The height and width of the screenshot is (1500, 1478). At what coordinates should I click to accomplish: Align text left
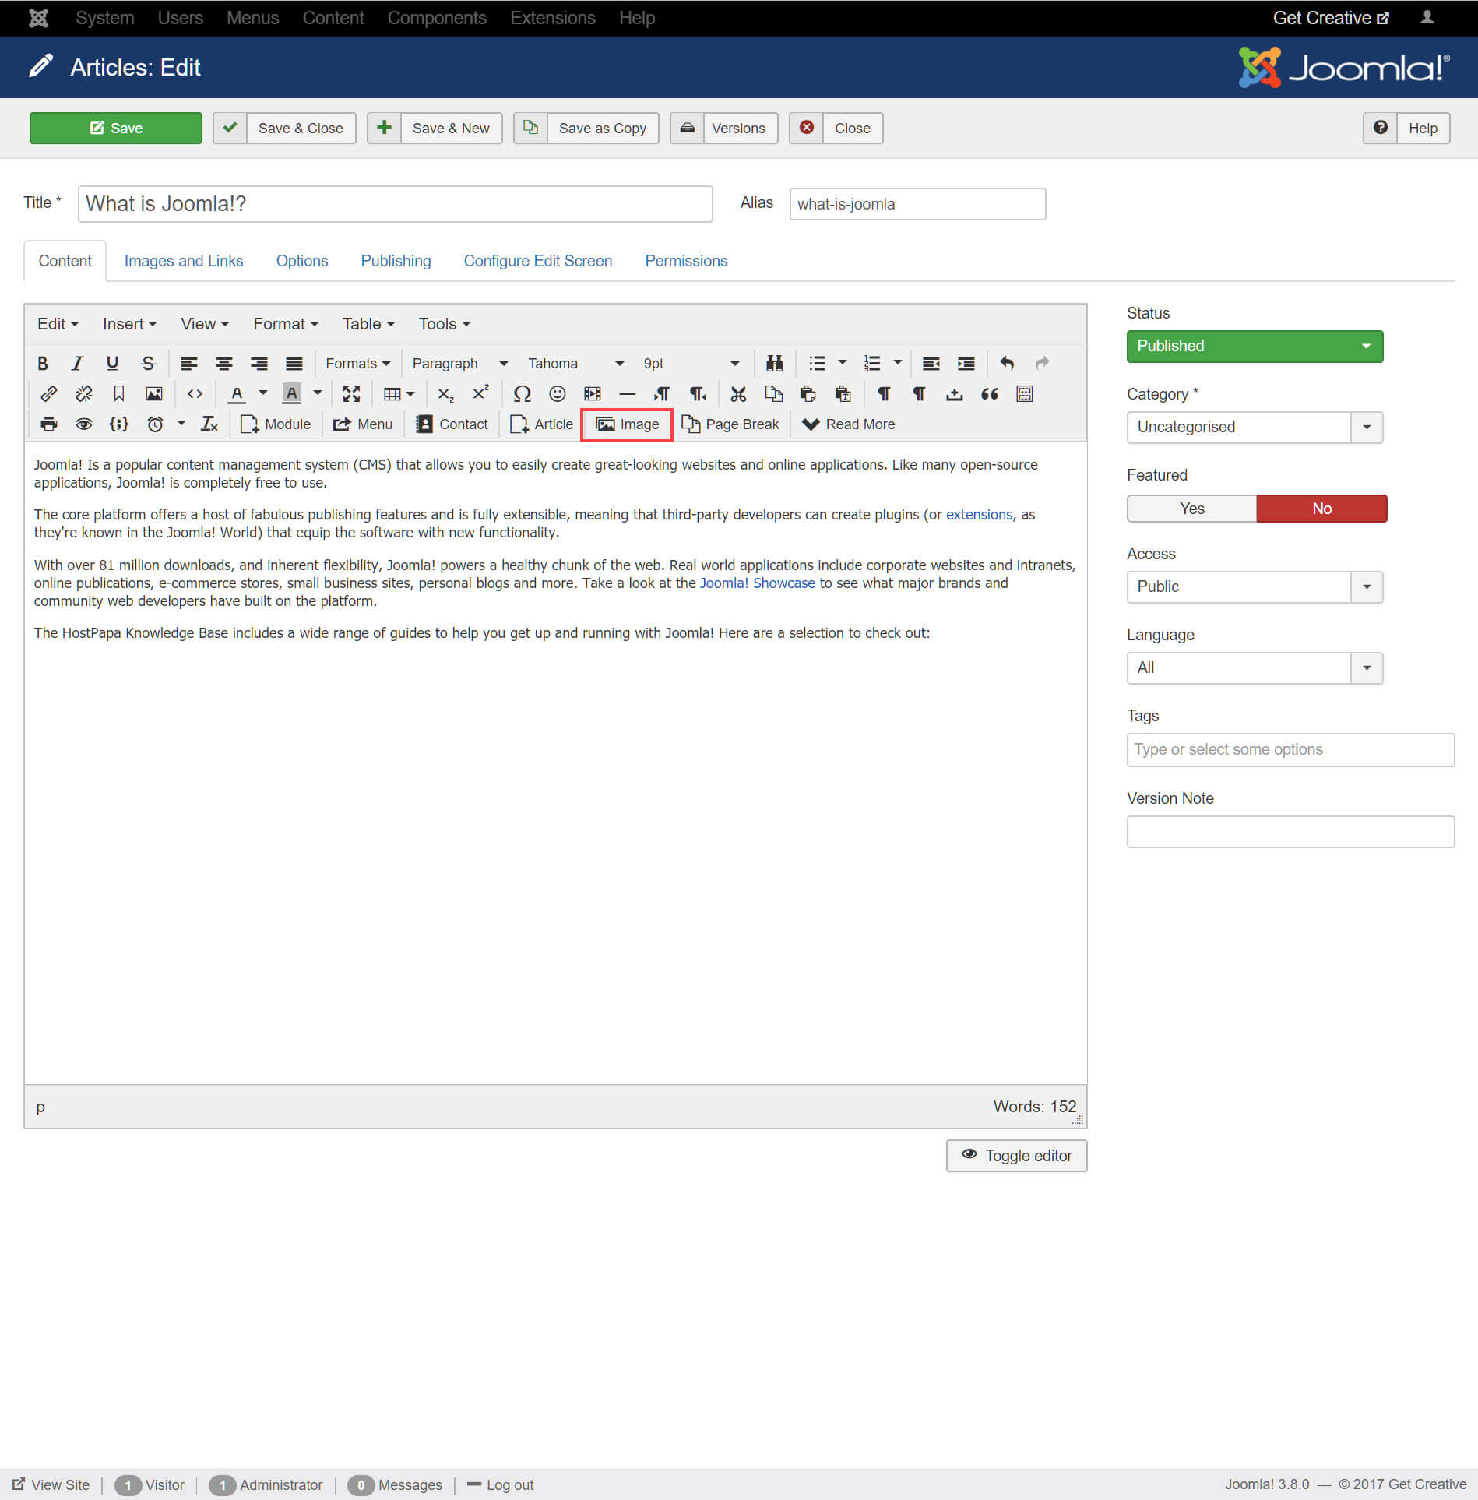(188, 364)
